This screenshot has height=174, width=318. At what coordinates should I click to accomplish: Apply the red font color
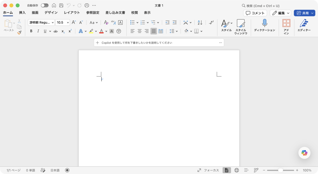[101, 31]
